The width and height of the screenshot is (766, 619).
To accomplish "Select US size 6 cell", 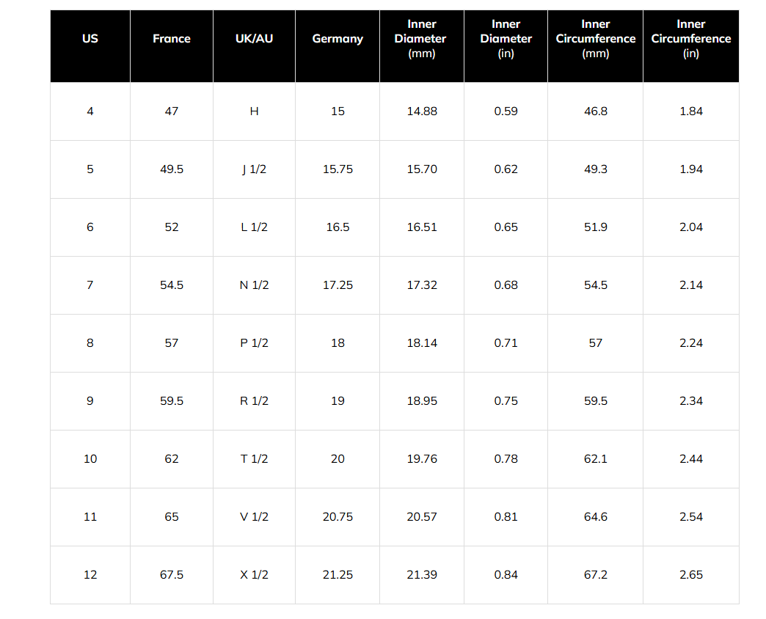I will [90, 227].
